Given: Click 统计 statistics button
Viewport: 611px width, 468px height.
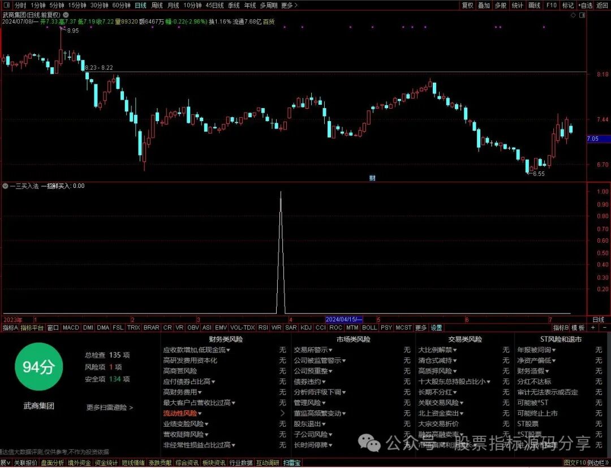Looking at the screenshot, I should point(517,5).
